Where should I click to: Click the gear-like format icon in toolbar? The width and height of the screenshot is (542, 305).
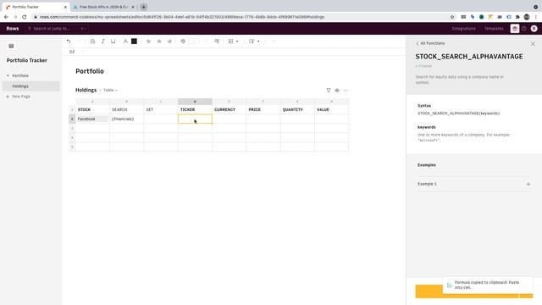[183, 42]
